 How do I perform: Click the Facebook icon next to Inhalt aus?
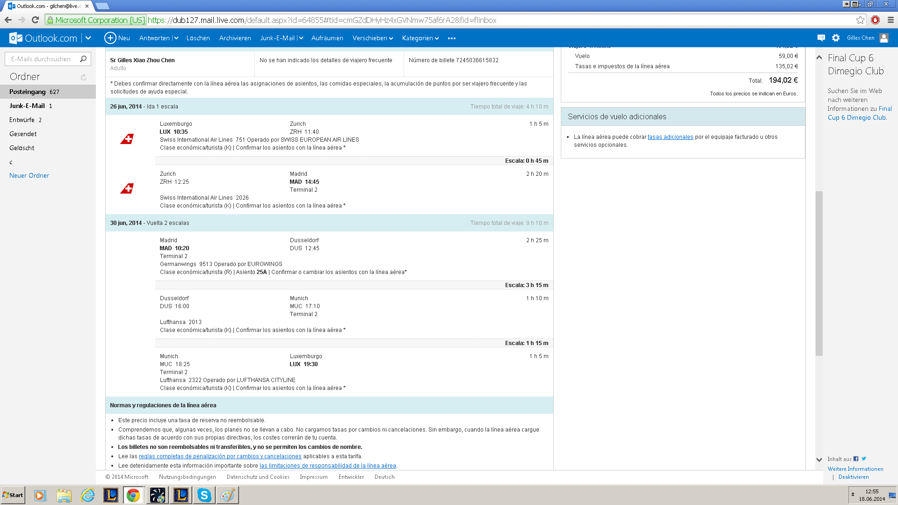(x=856, y=459)
